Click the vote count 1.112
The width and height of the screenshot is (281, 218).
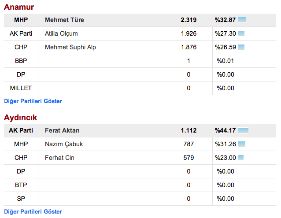[x=189, y=130]
